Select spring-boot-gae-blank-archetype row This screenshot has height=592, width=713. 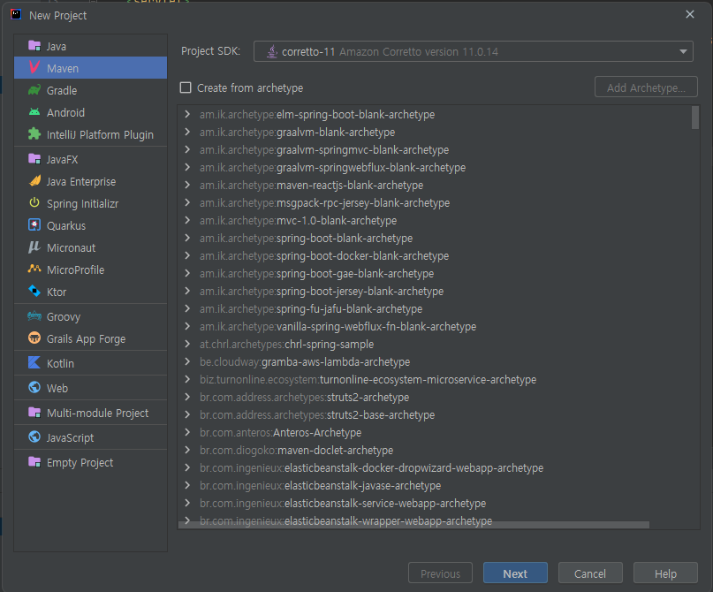(435, 273)
